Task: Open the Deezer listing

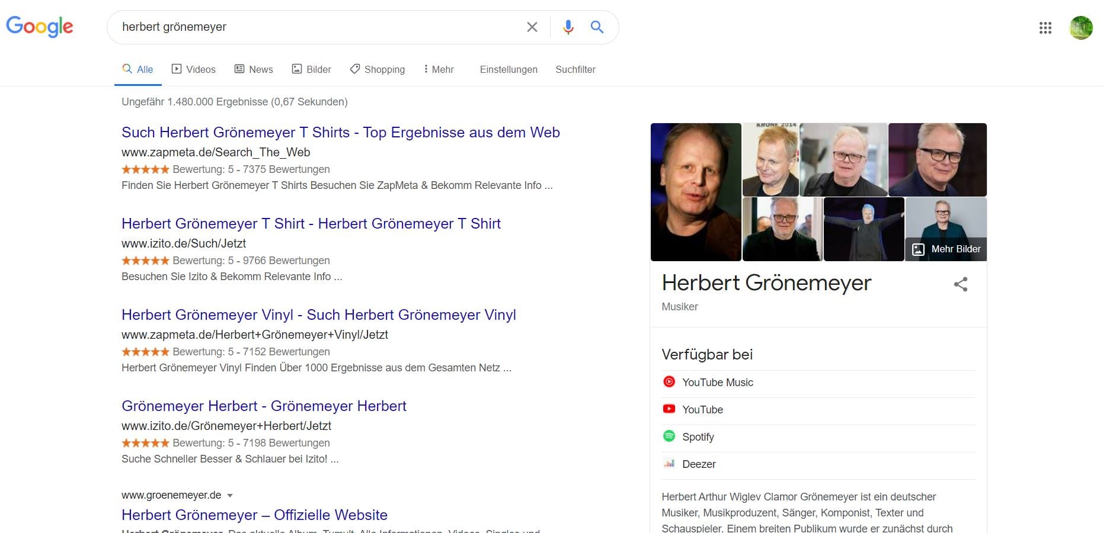Action: 818,464
